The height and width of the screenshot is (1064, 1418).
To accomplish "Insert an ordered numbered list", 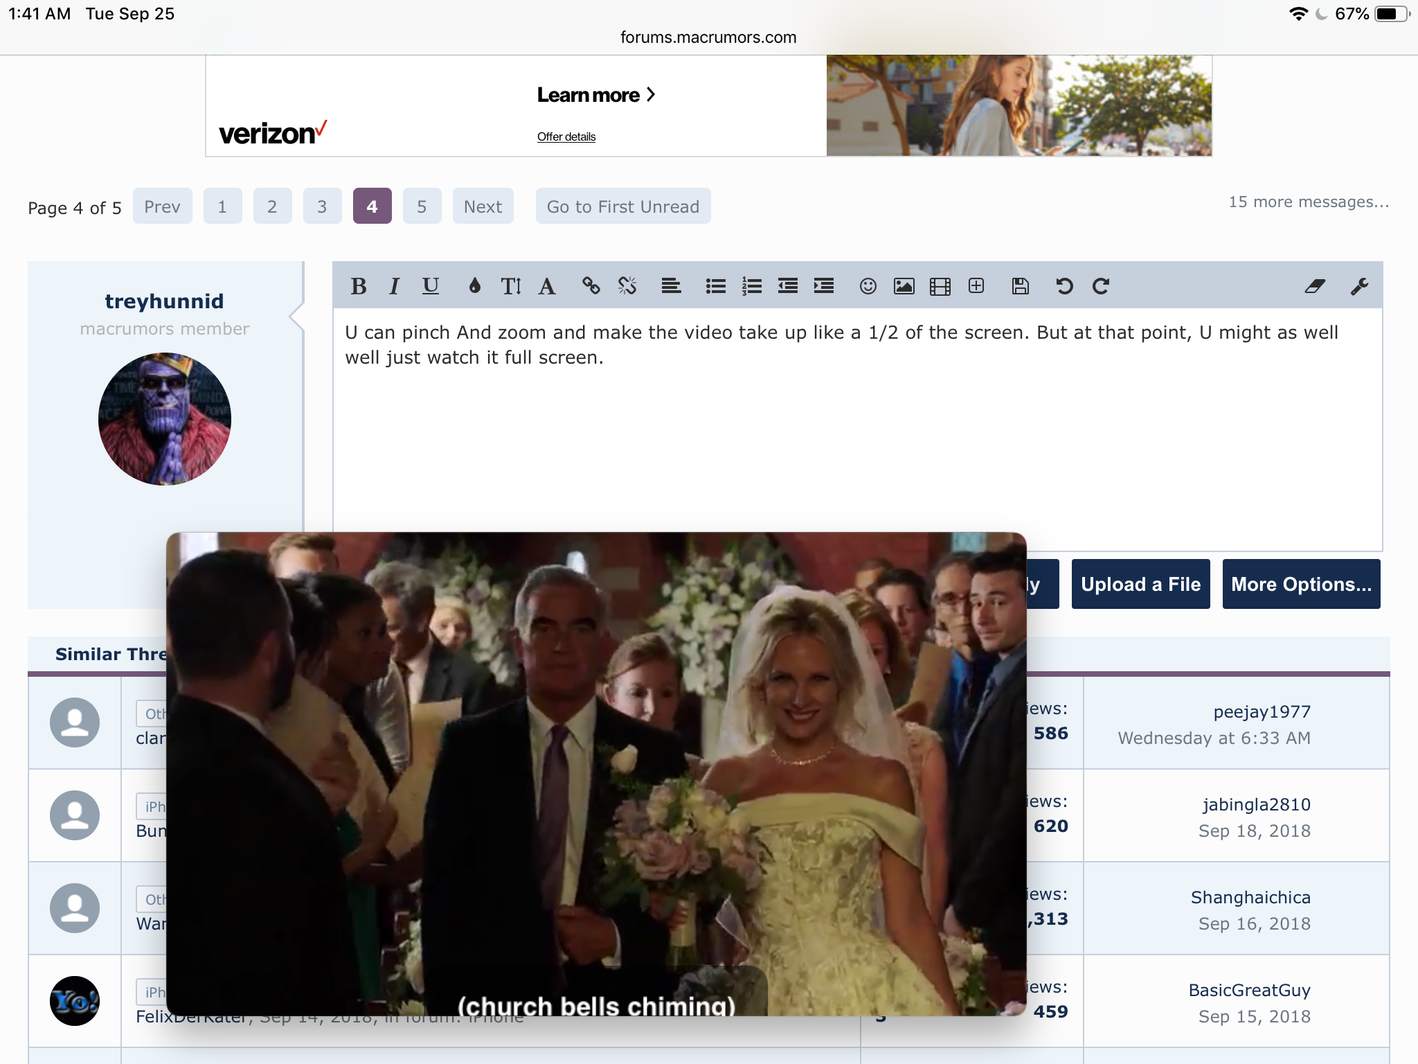I will (751, 286).
